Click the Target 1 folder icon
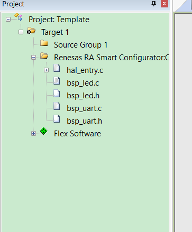 [x=31, y=31]
